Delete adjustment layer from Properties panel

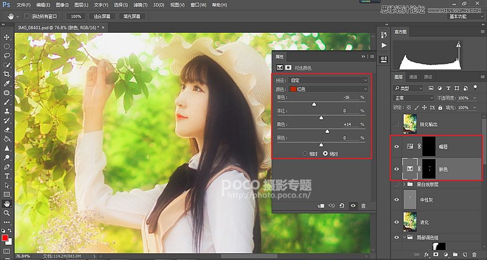point(363,205)
